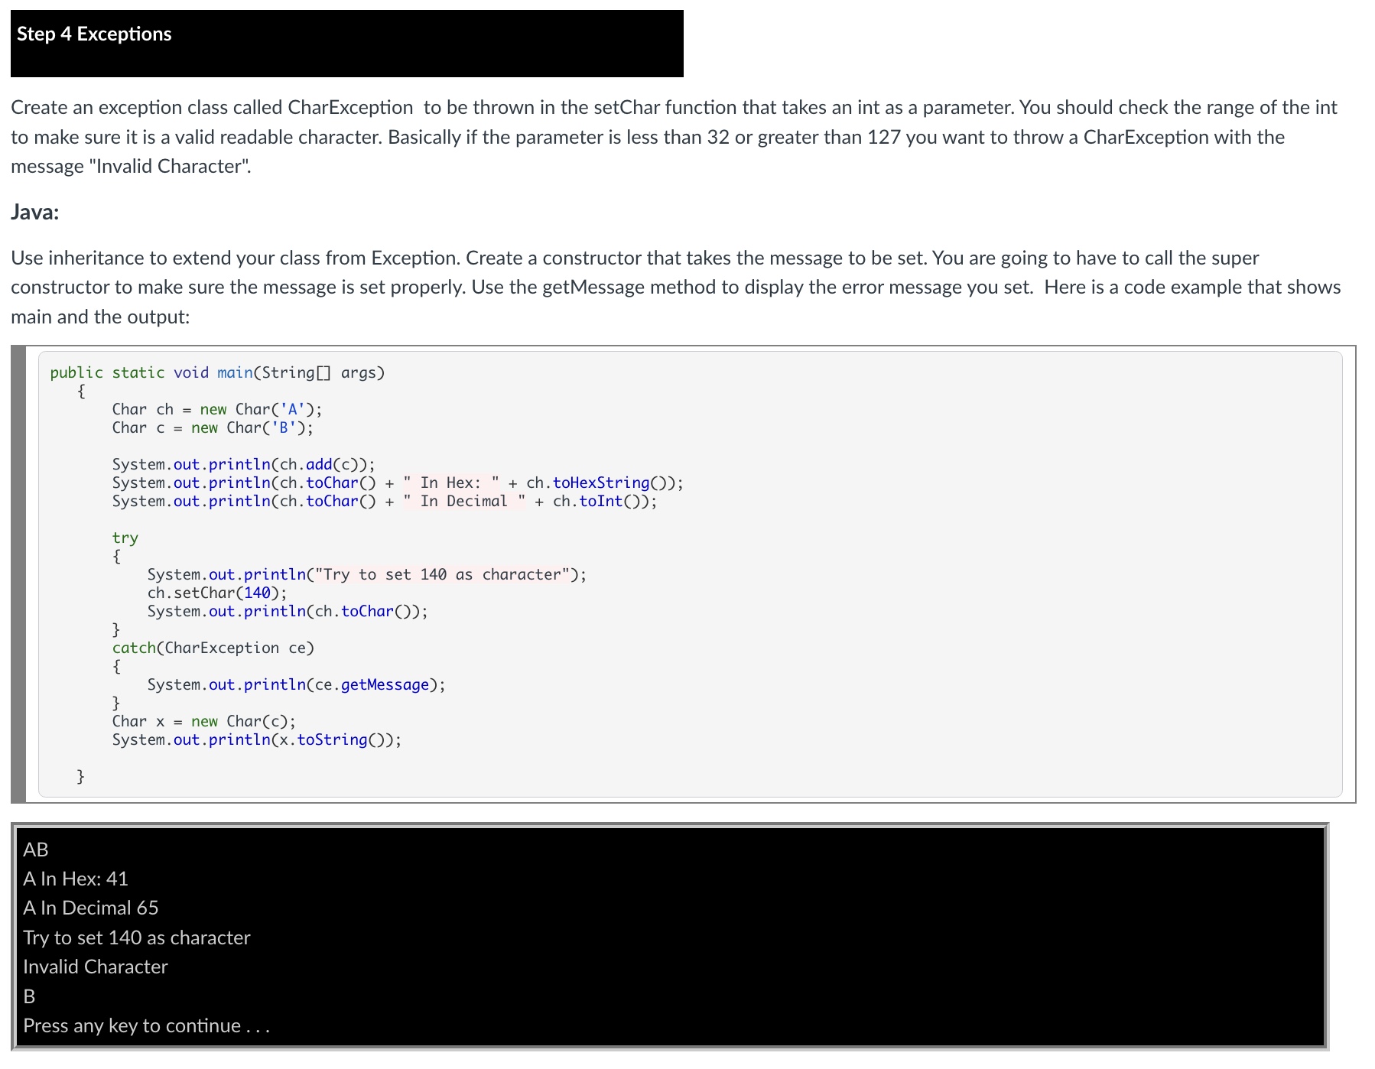The image size is (1375, 1069).
Task: Click the output line 'Try to set 140 as character'
Action: (x=137, y=937)
